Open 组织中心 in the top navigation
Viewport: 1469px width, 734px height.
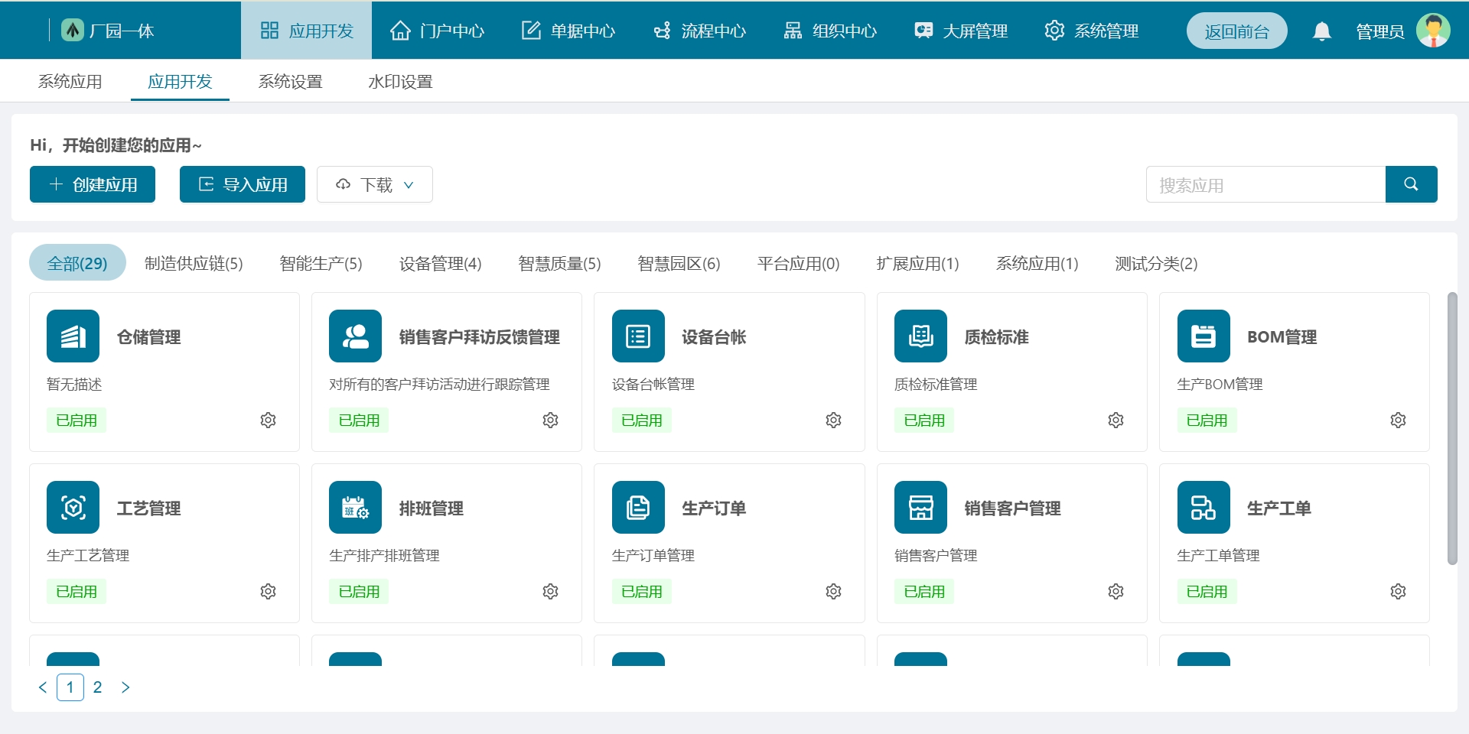pyautogui.click(x=829, y=31)
